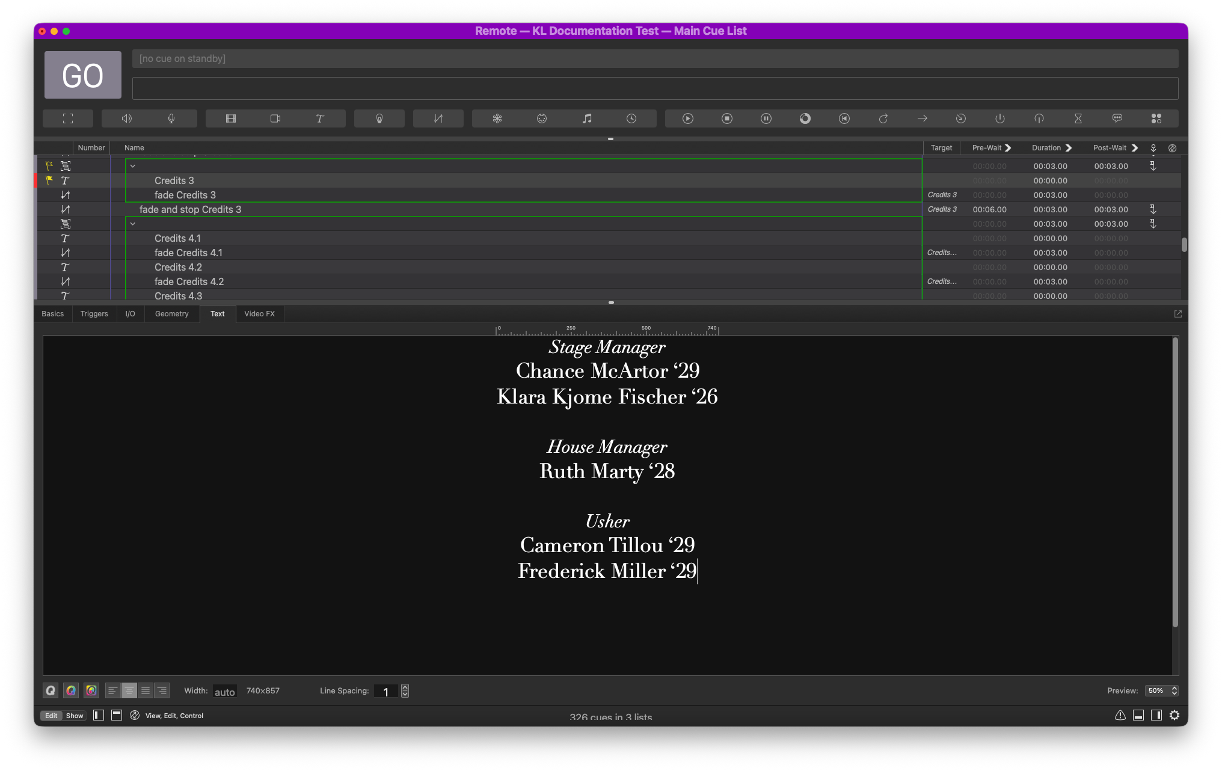This screenshot has width=1222, height=771.
Task: Add a Fade cue from toolbar
Action: pos(438,118)
